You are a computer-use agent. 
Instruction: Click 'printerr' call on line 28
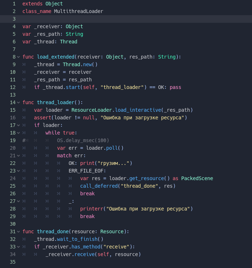point(92,209)
